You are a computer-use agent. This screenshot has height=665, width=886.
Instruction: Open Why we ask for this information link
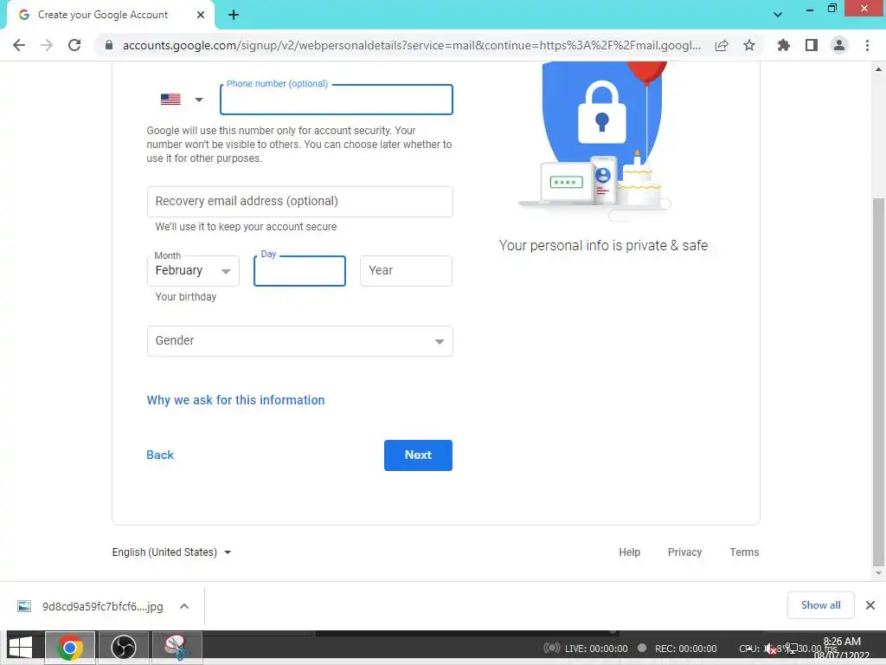[x=235, y=400]
